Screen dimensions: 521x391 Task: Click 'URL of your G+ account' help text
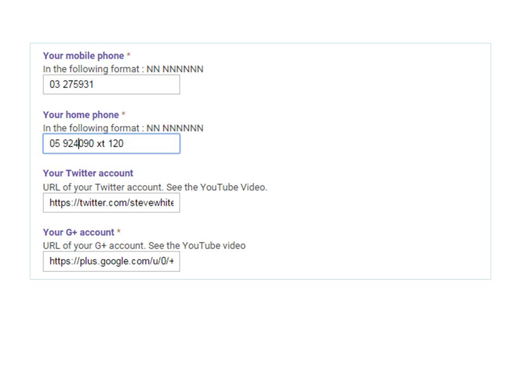(144, 245)
